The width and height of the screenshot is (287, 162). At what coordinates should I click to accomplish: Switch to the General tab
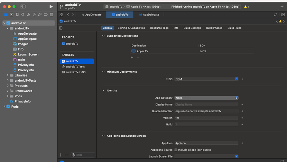(108, 28)
